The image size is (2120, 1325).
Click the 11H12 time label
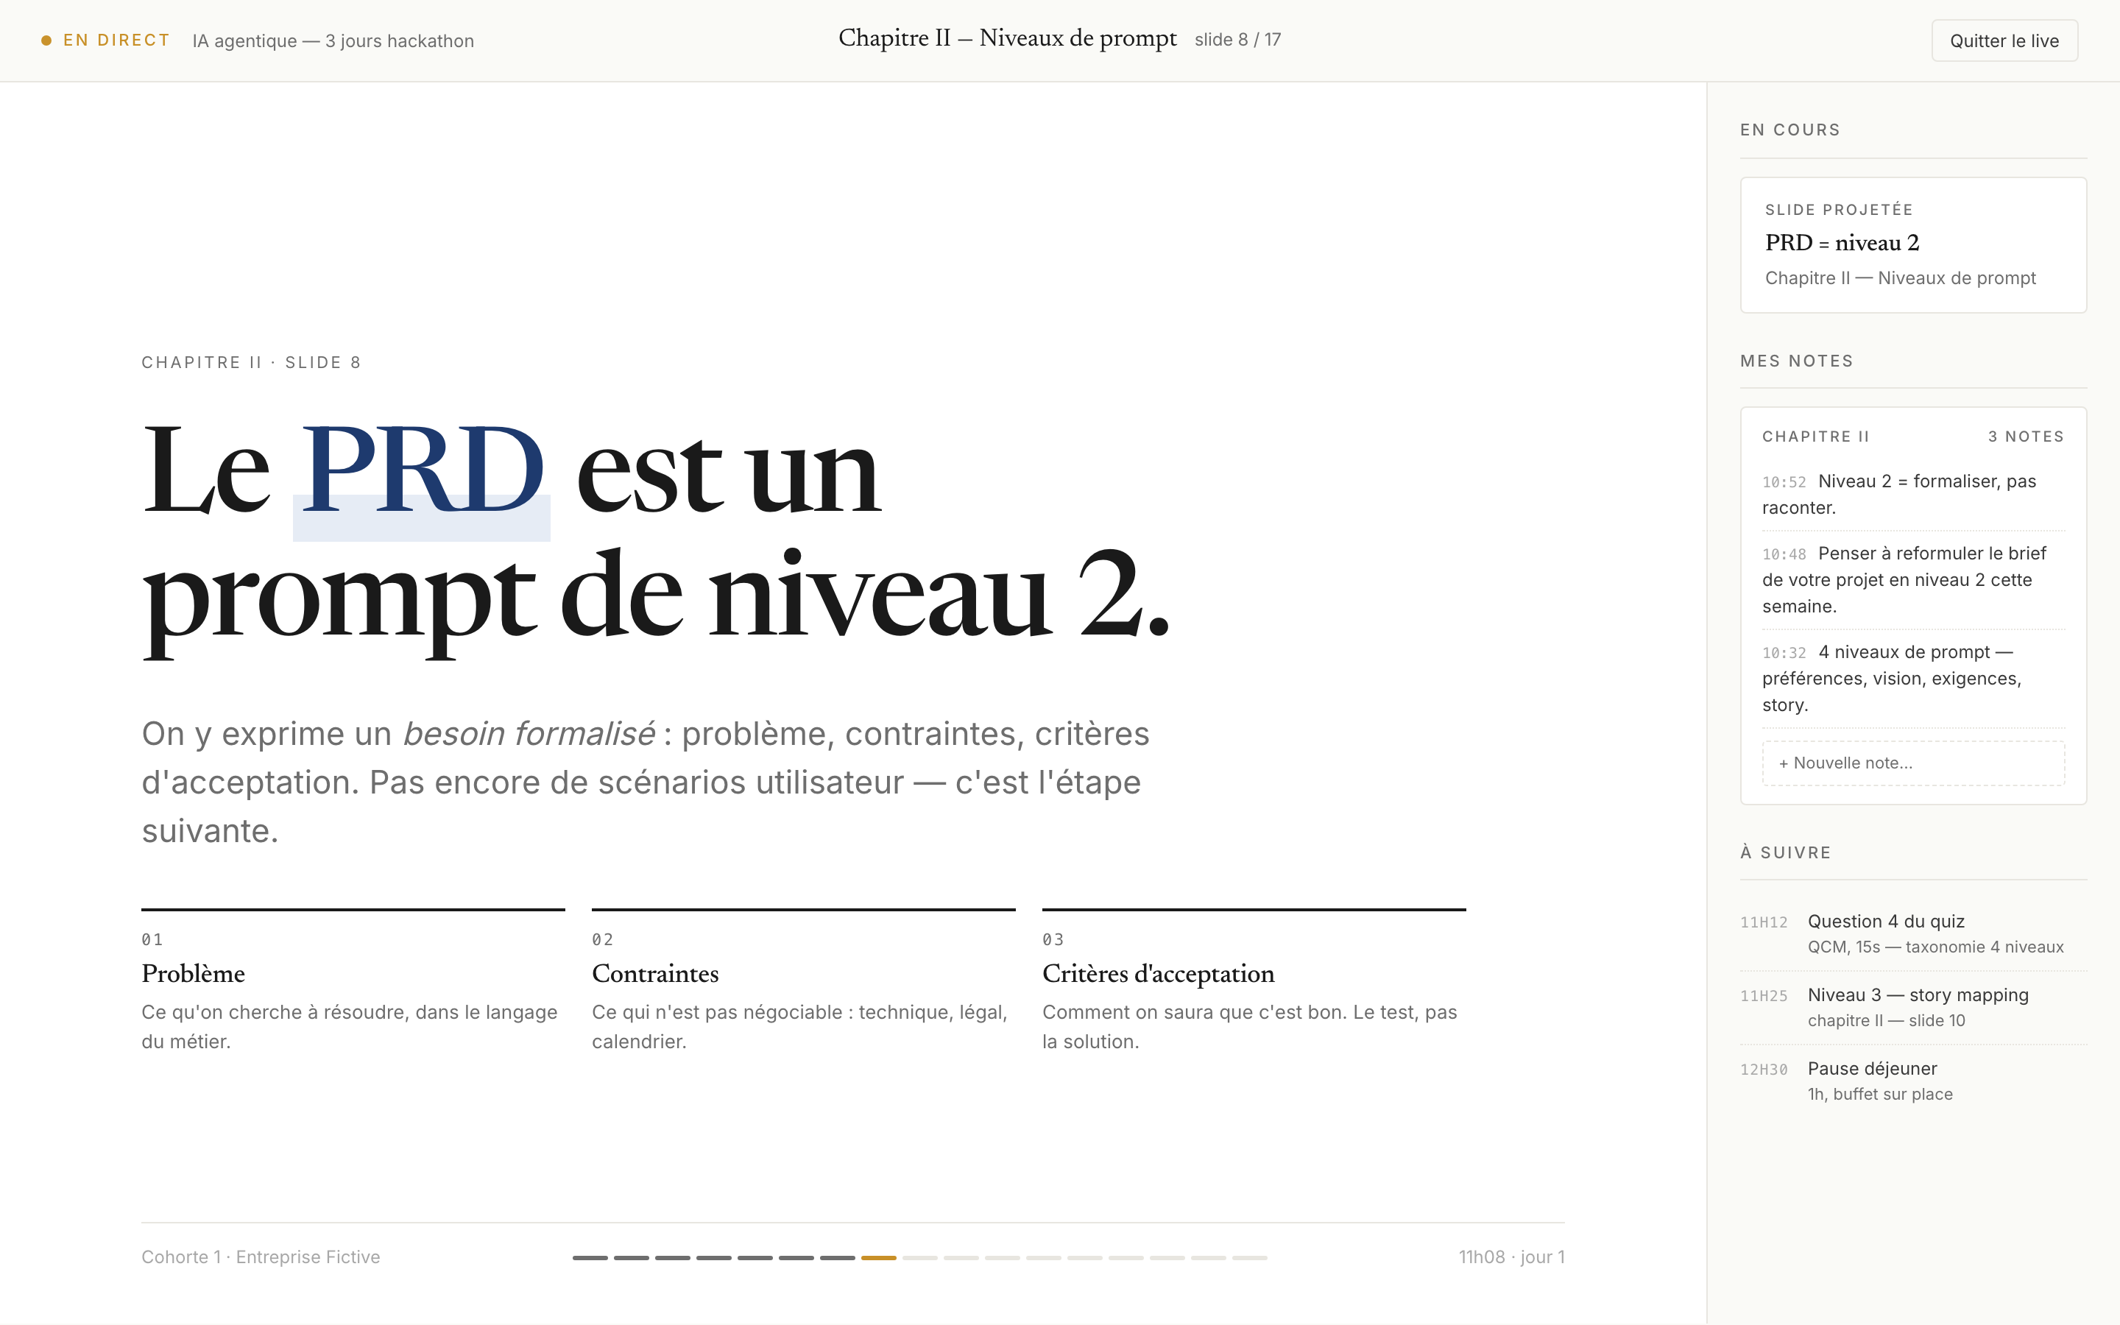[x=1764, y=922]
